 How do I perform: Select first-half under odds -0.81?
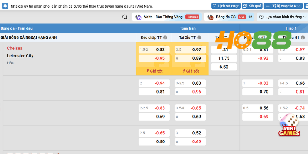pyautogui.click(x=293, y=92)
